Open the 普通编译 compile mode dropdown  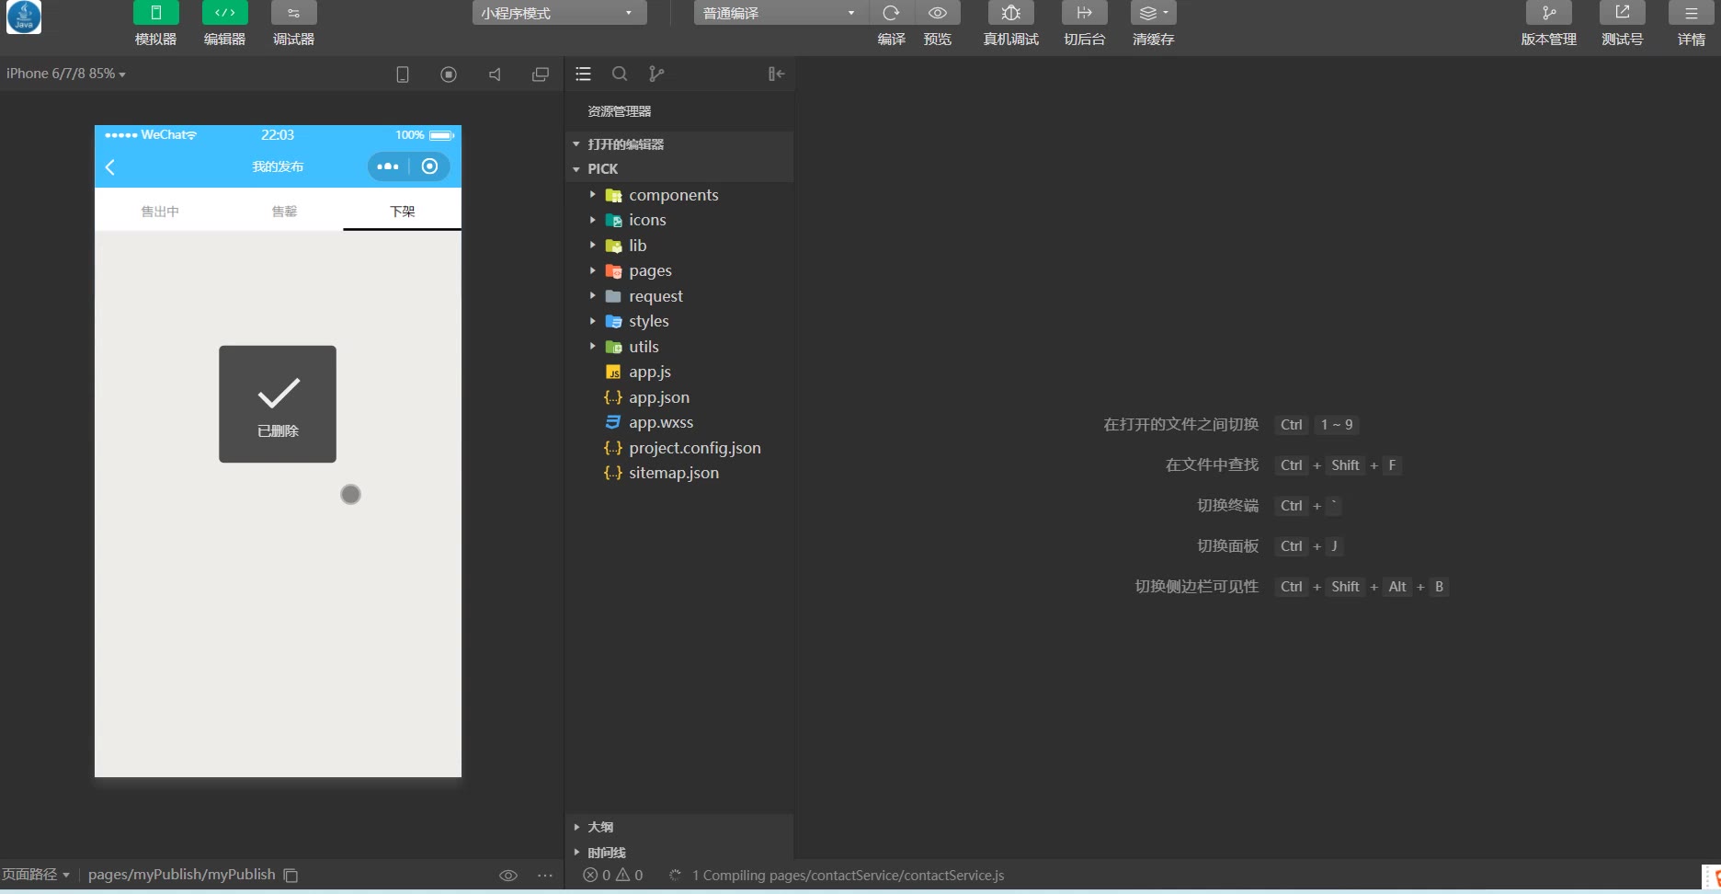[781, 13]
